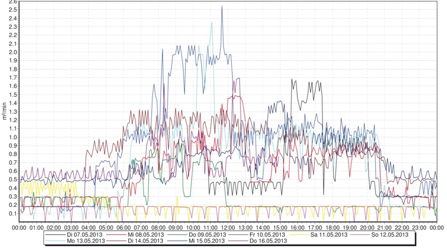Select legend entry Di 07.05.2013
Viewport: 447px width, 248px height.
pyautogui.click(x=74, y=235)
